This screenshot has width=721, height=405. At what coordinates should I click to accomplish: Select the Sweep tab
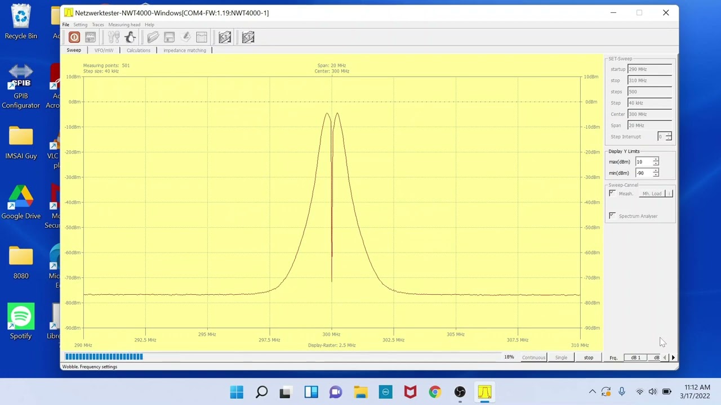(74, 50)
